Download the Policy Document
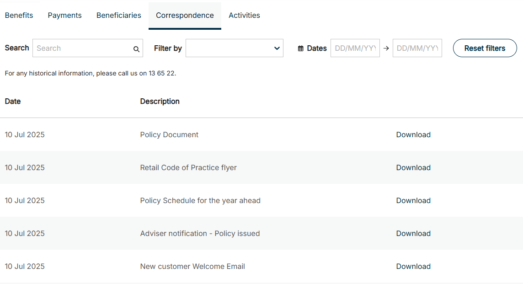This screenshot has width=523, height=284. (413, 134)
